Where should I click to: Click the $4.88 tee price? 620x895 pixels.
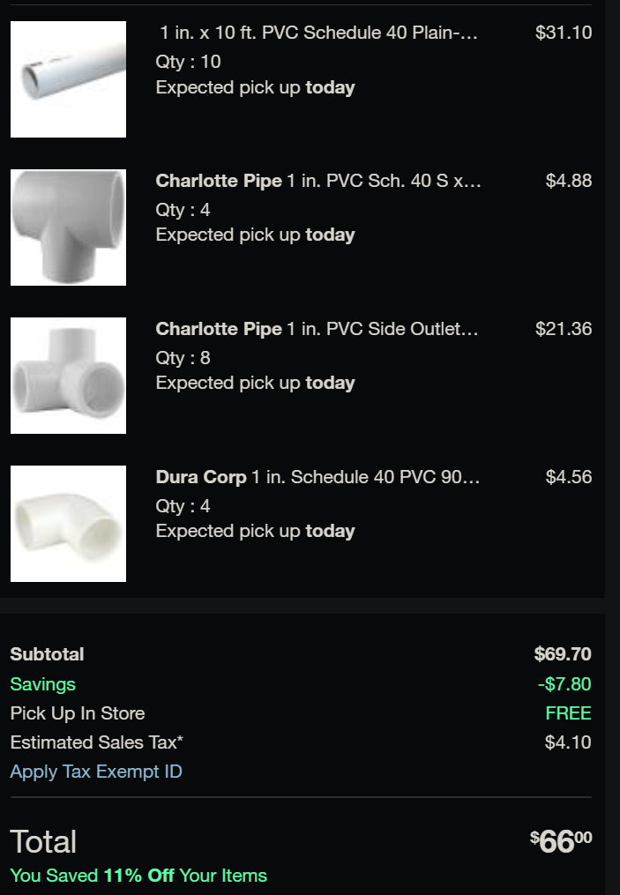[x=569, y=181]
